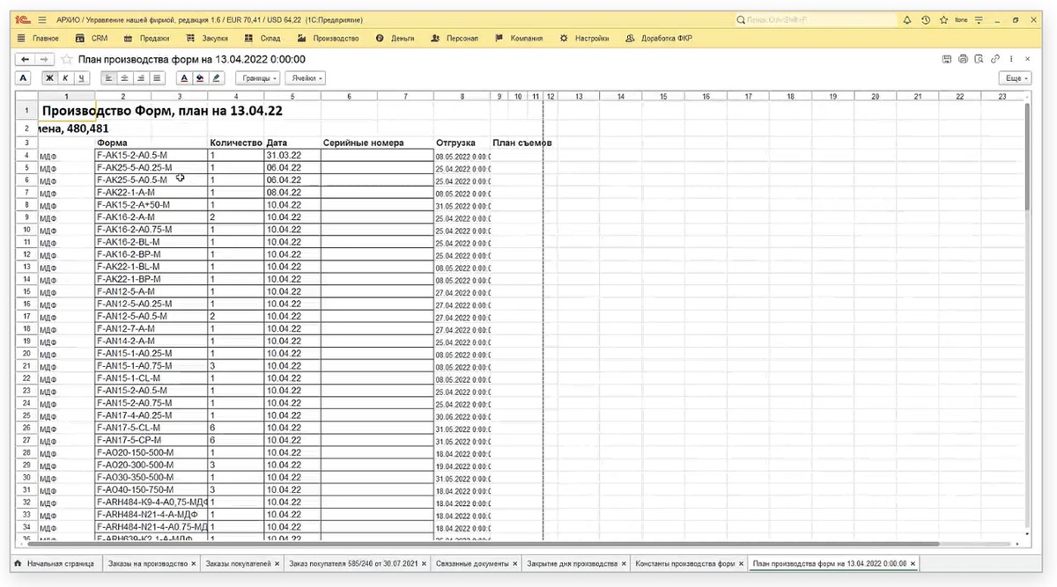
Task: Click the font button labeled A
Action: 24,78
